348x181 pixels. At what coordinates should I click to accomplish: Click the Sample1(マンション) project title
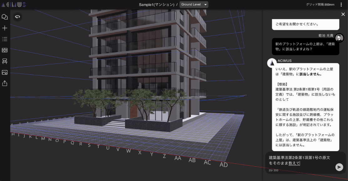(x=157, y=5)
